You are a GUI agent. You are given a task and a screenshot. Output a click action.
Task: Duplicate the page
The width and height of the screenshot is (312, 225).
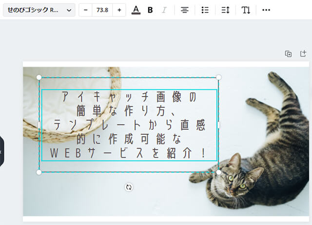pos(288,53)
